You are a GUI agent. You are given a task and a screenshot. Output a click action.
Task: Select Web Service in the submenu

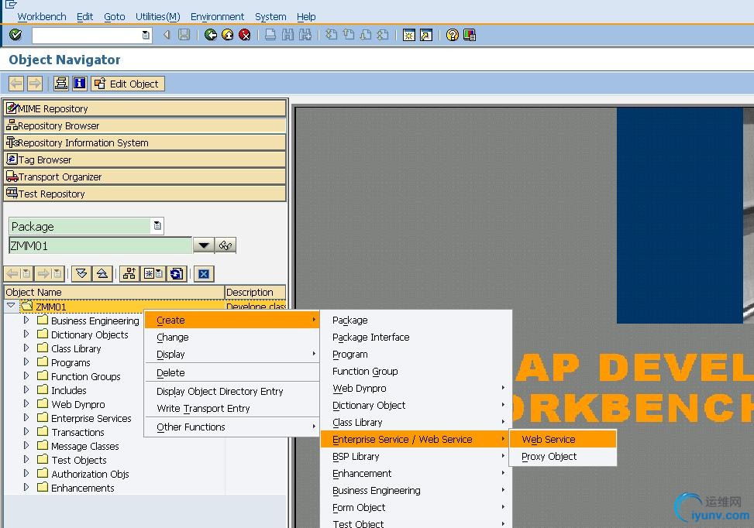tap(563, 439)
